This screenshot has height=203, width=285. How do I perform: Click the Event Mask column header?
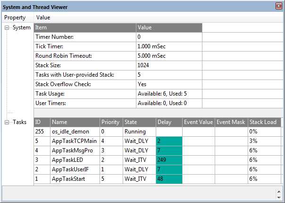coord(231,122)
